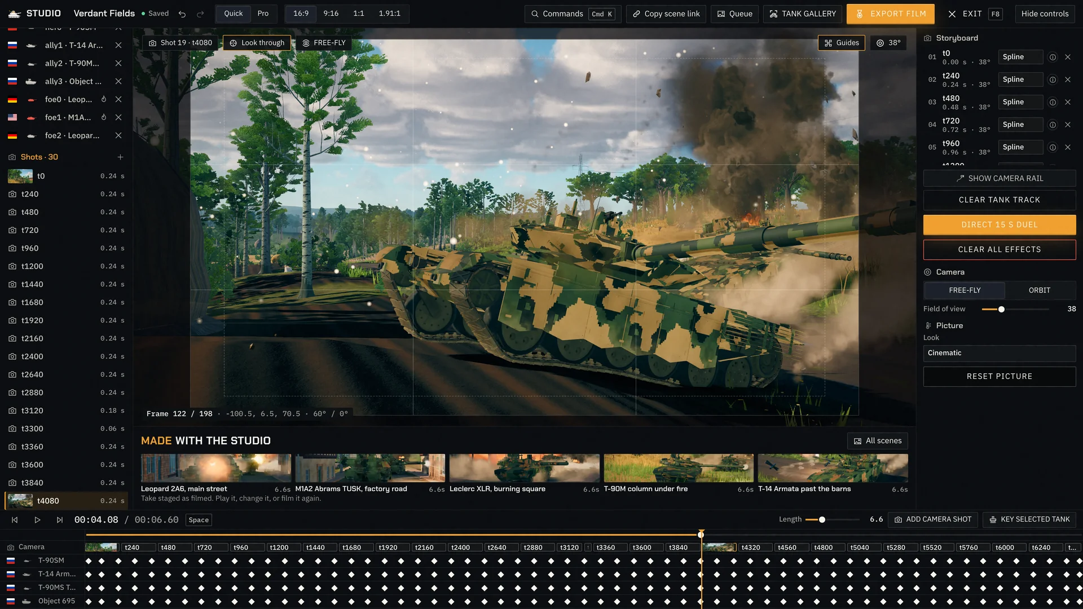The image size is (1083, 609).
Task: Open info for storyboard shot t240
Action: [x=1053, y=80]
